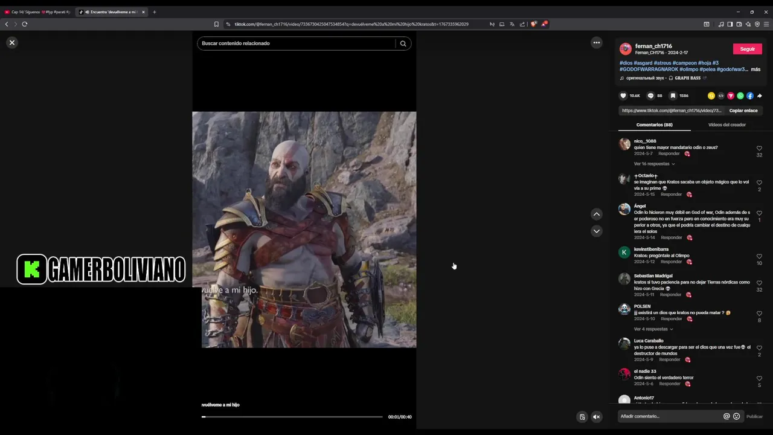
Task: Go to next video with down arrow
Action: [597, 231]
